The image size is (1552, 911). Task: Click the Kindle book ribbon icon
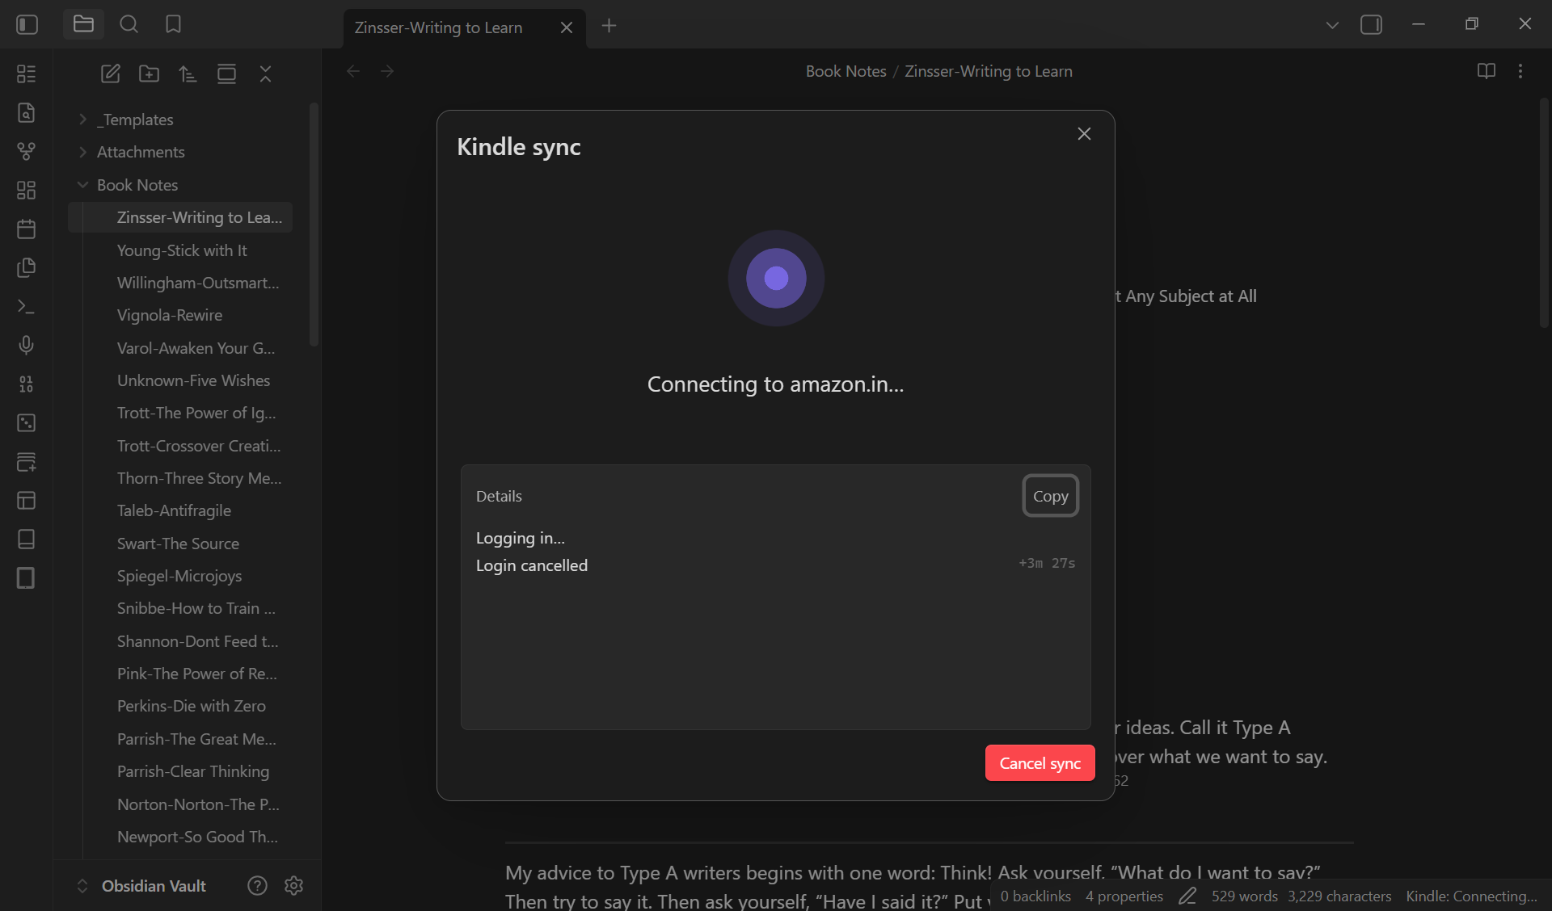(26, 539)
